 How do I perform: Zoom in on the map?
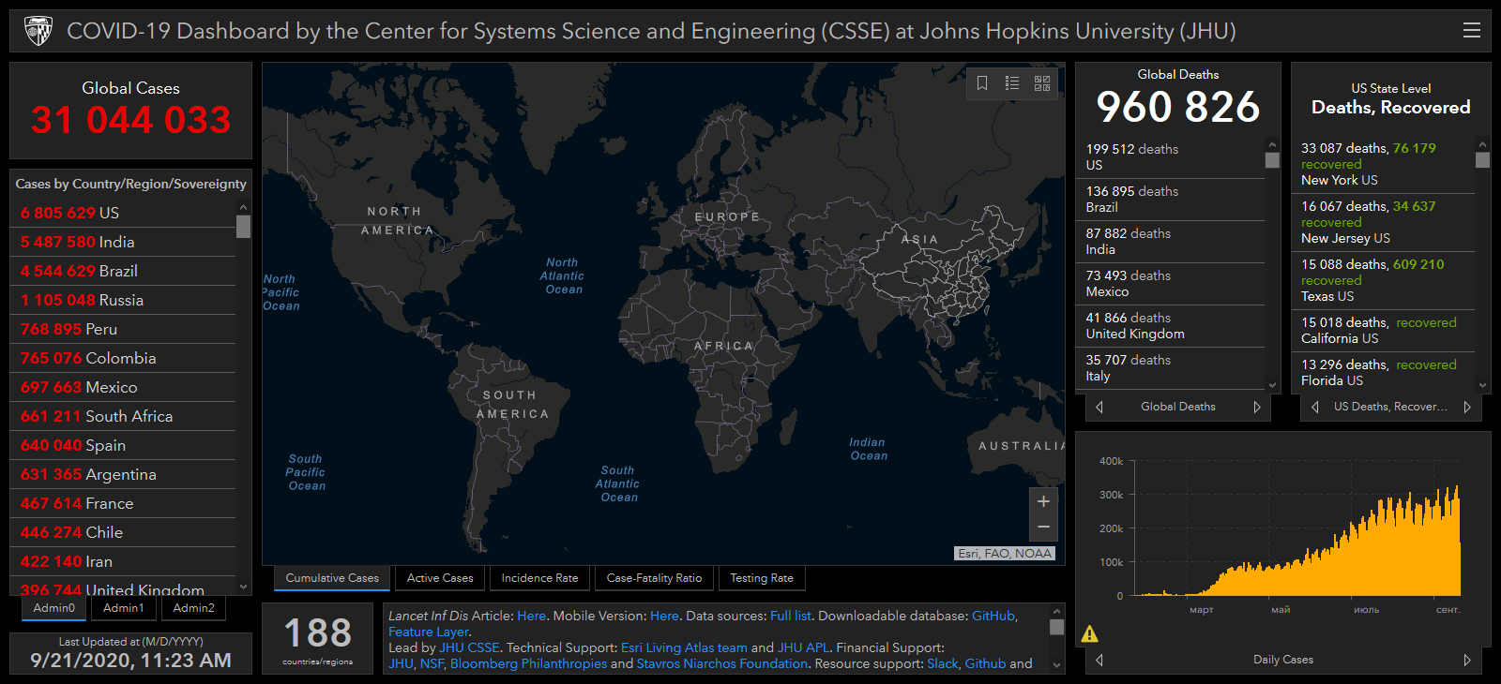(x=1043, y=501)
